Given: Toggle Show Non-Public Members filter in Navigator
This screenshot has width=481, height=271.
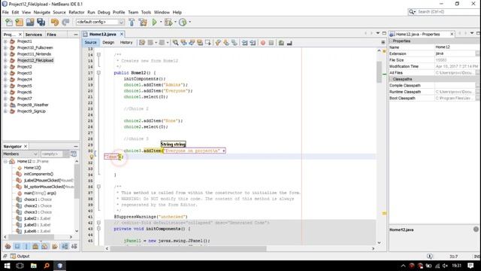Looking at the screenshot, I should tap(35, 246).
